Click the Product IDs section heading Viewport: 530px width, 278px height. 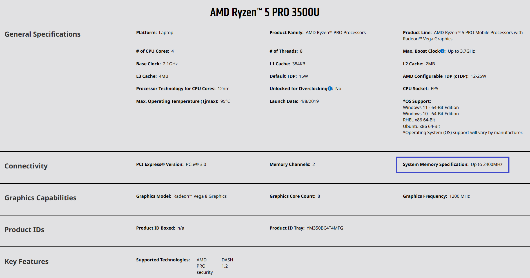pos(25,230)
